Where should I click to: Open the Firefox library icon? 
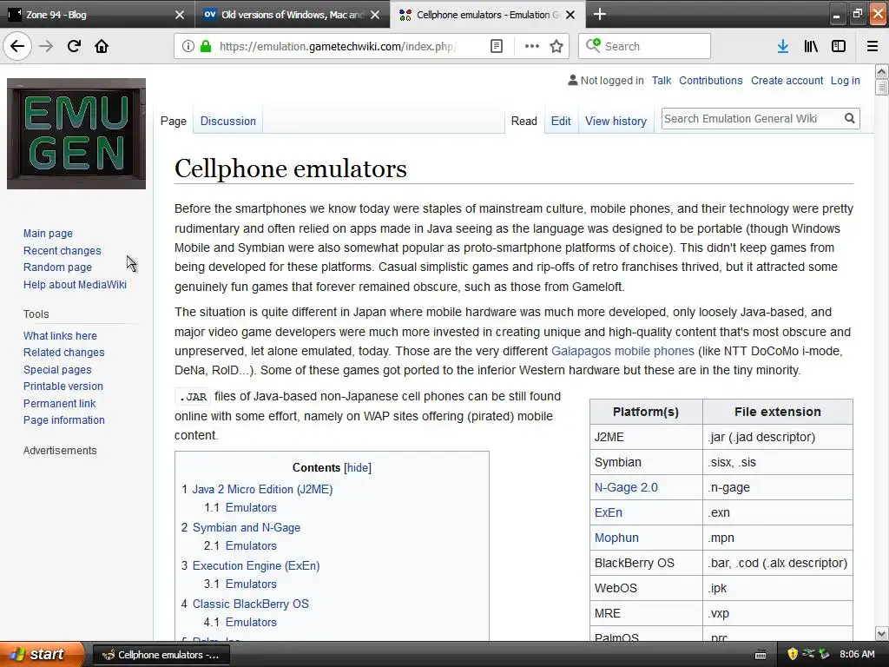[811, 46]
